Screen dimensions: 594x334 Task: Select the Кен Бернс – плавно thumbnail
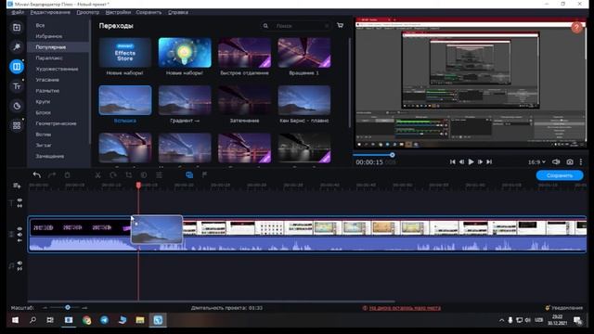303,100
